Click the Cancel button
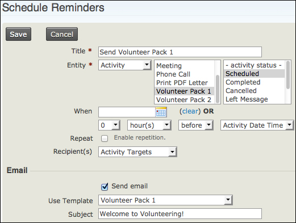The width and height of the screenshot is (296, 223). coord(62,34)
